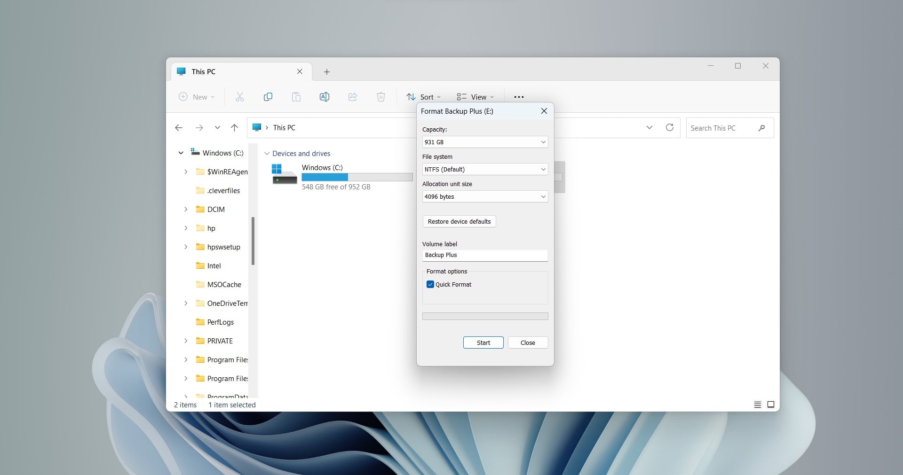Click the Delete trash can icon

coord(380,97)
